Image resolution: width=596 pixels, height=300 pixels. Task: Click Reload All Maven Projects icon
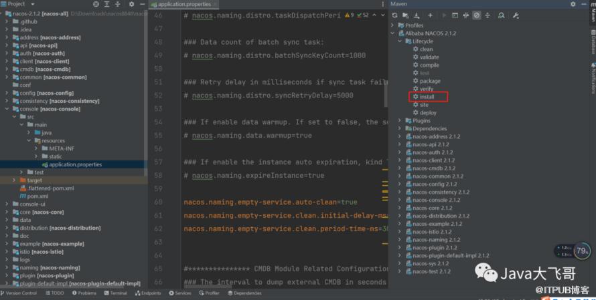pyautogui.click(x=395, y=15)
